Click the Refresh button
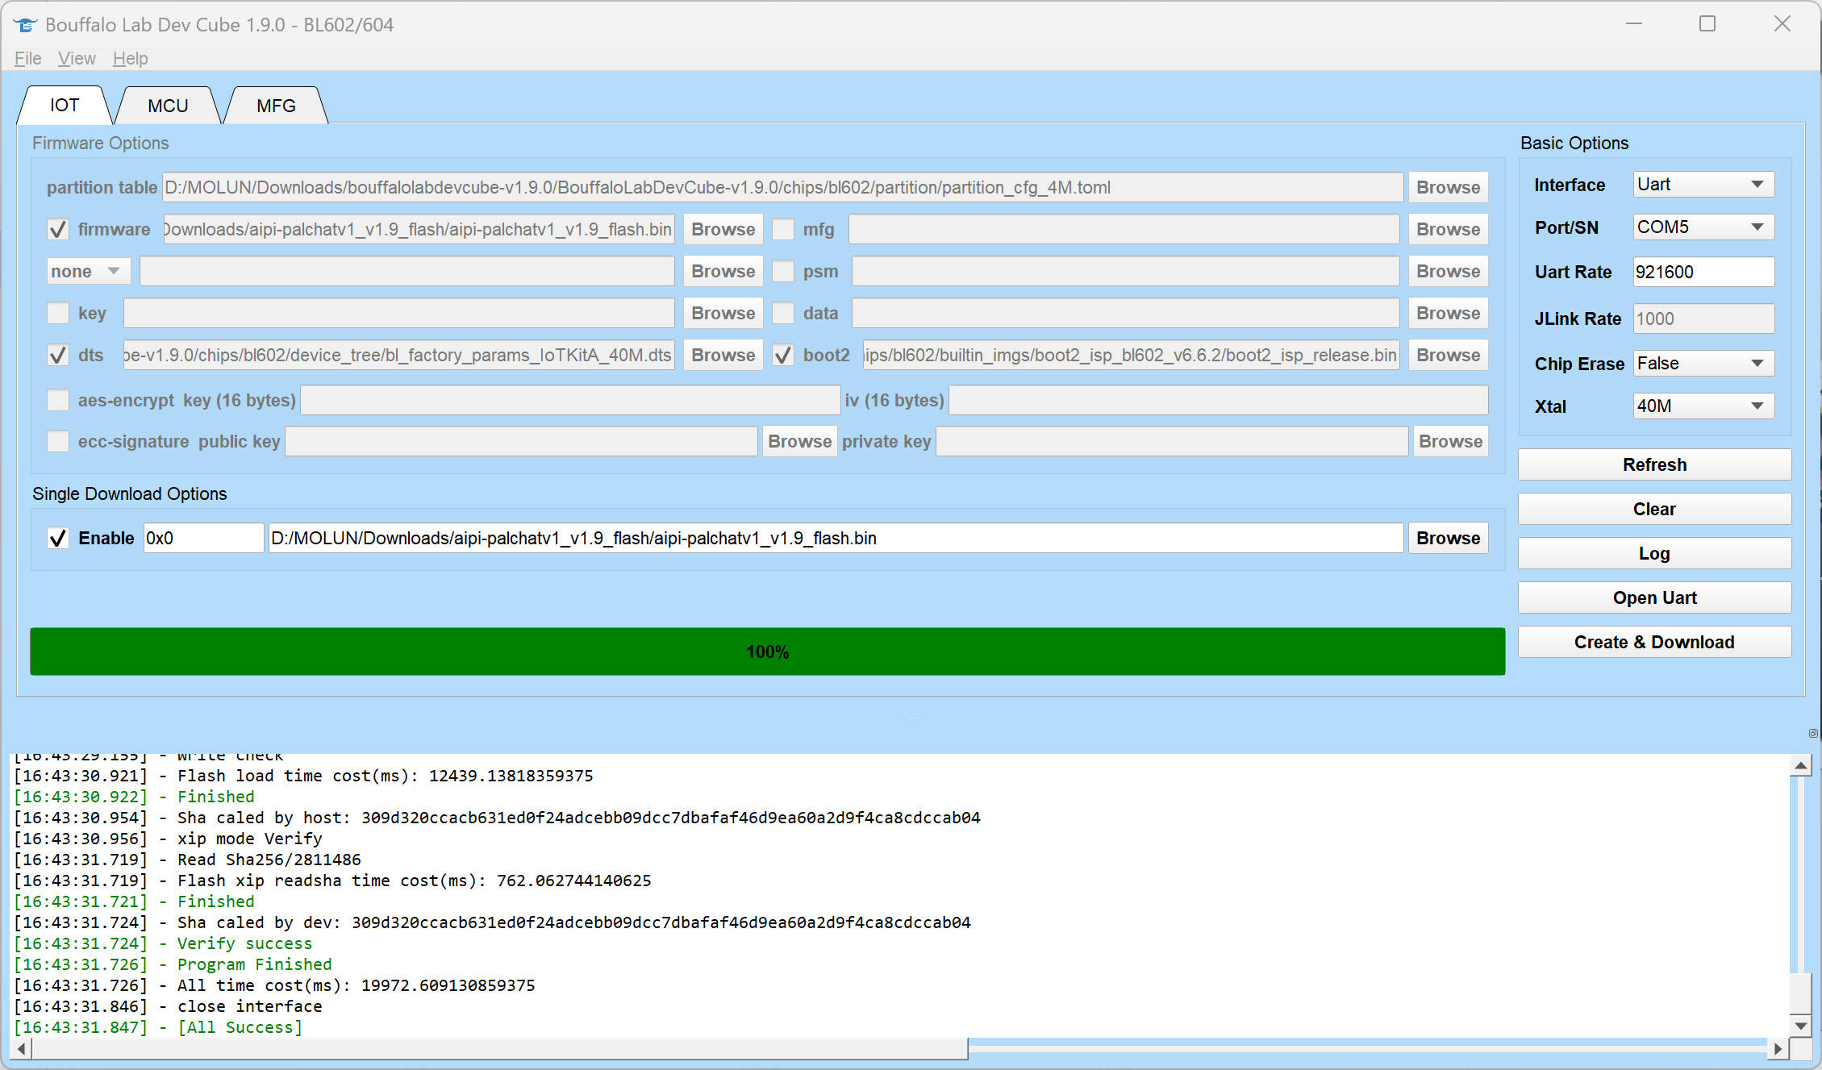This screenshot has height=1070, width=1822. [1654, 464]
